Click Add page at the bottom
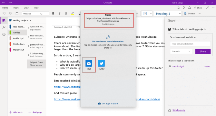The width and height of the screenshot is (216, 116). click(35, 112)
